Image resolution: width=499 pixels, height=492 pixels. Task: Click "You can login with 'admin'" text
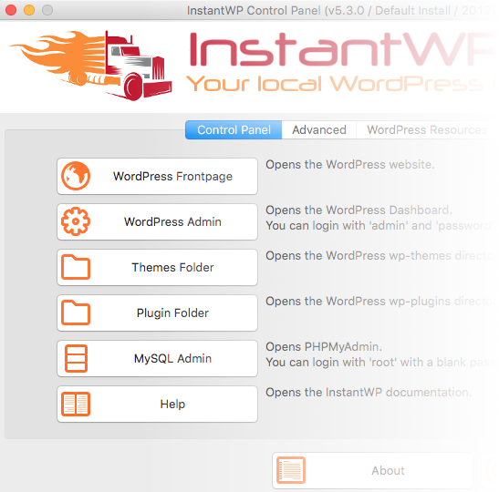pos(338,226)
